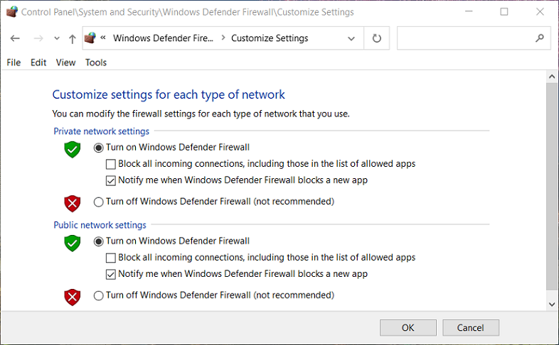Click Cancel to discard changes
This screenshot has height=345, width=559.
(x=471, y=327)
